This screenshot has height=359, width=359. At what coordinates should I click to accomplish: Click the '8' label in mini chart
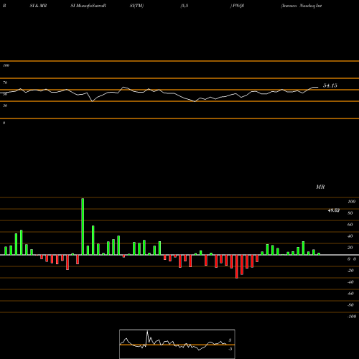click(230, 340)
